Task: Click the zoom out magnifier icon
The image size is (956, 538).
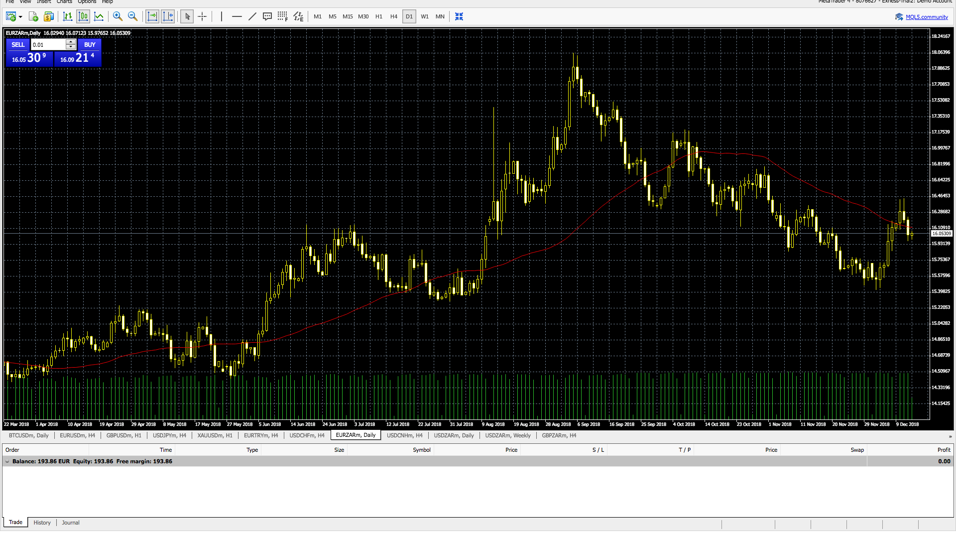Action: pyautogui.click(x=132, y=16)
